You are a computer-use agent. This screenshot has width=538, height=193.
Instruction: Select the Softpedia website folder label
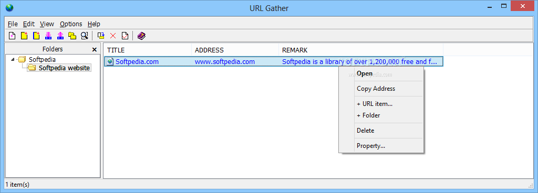tap(64, 68)
